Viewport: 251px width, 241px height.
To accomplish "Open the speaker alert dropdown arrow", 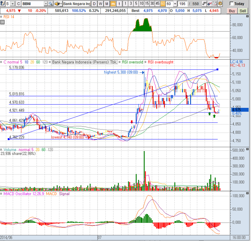I will [61, 3].
